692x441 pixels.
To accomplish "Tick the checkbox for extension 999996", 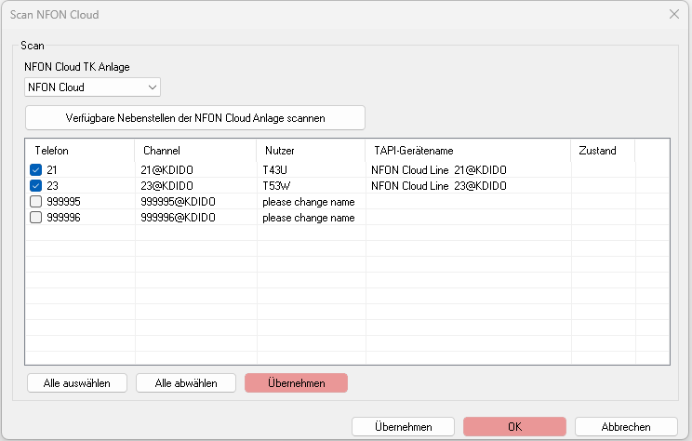I will [36, 218].
